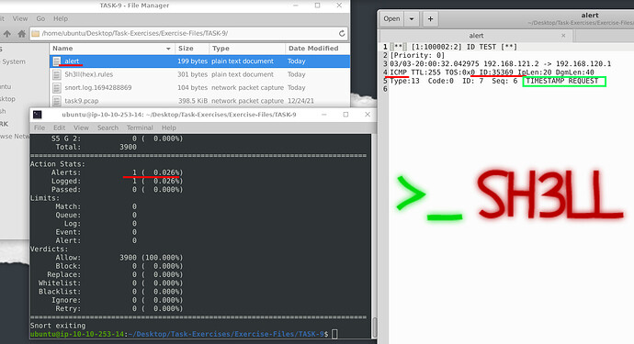Screen dimensions: 634x344
Task: Open the Terminal menu in terminal window
Action: click(x=140, y=128)
